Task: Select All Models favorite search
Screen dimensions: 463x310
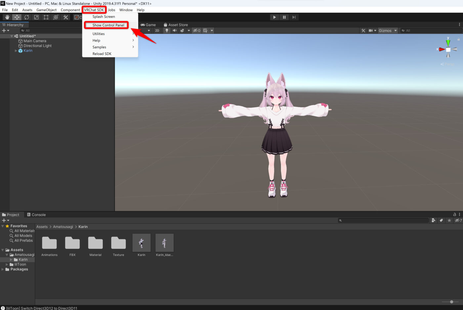Action: pyautogui.click(x=23, y=235)
